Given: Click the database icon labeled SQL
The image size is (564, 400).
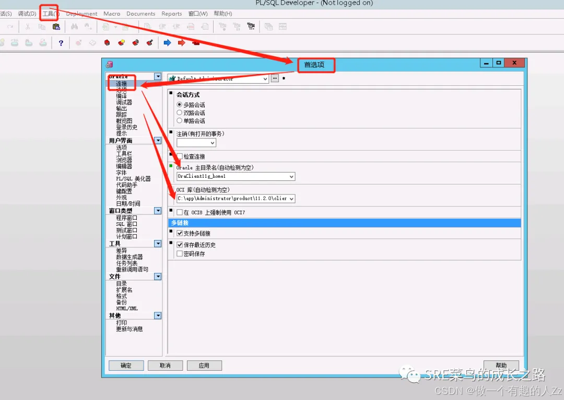Looking at the screenshot, I should tap(15, 42).
